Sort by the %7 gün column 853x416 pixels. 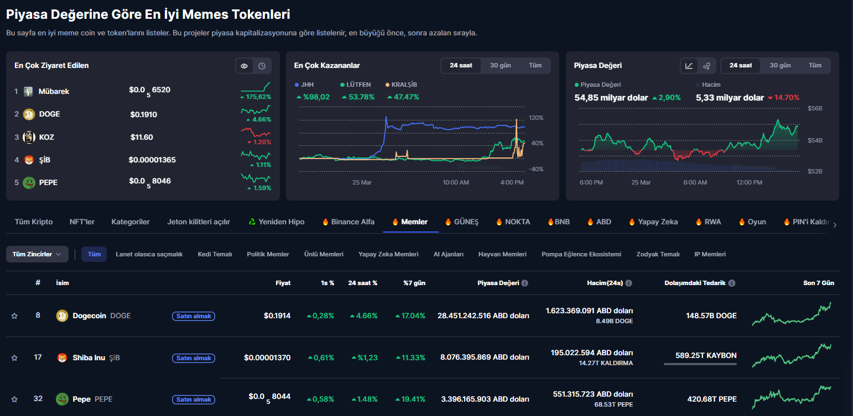[414, 283]
